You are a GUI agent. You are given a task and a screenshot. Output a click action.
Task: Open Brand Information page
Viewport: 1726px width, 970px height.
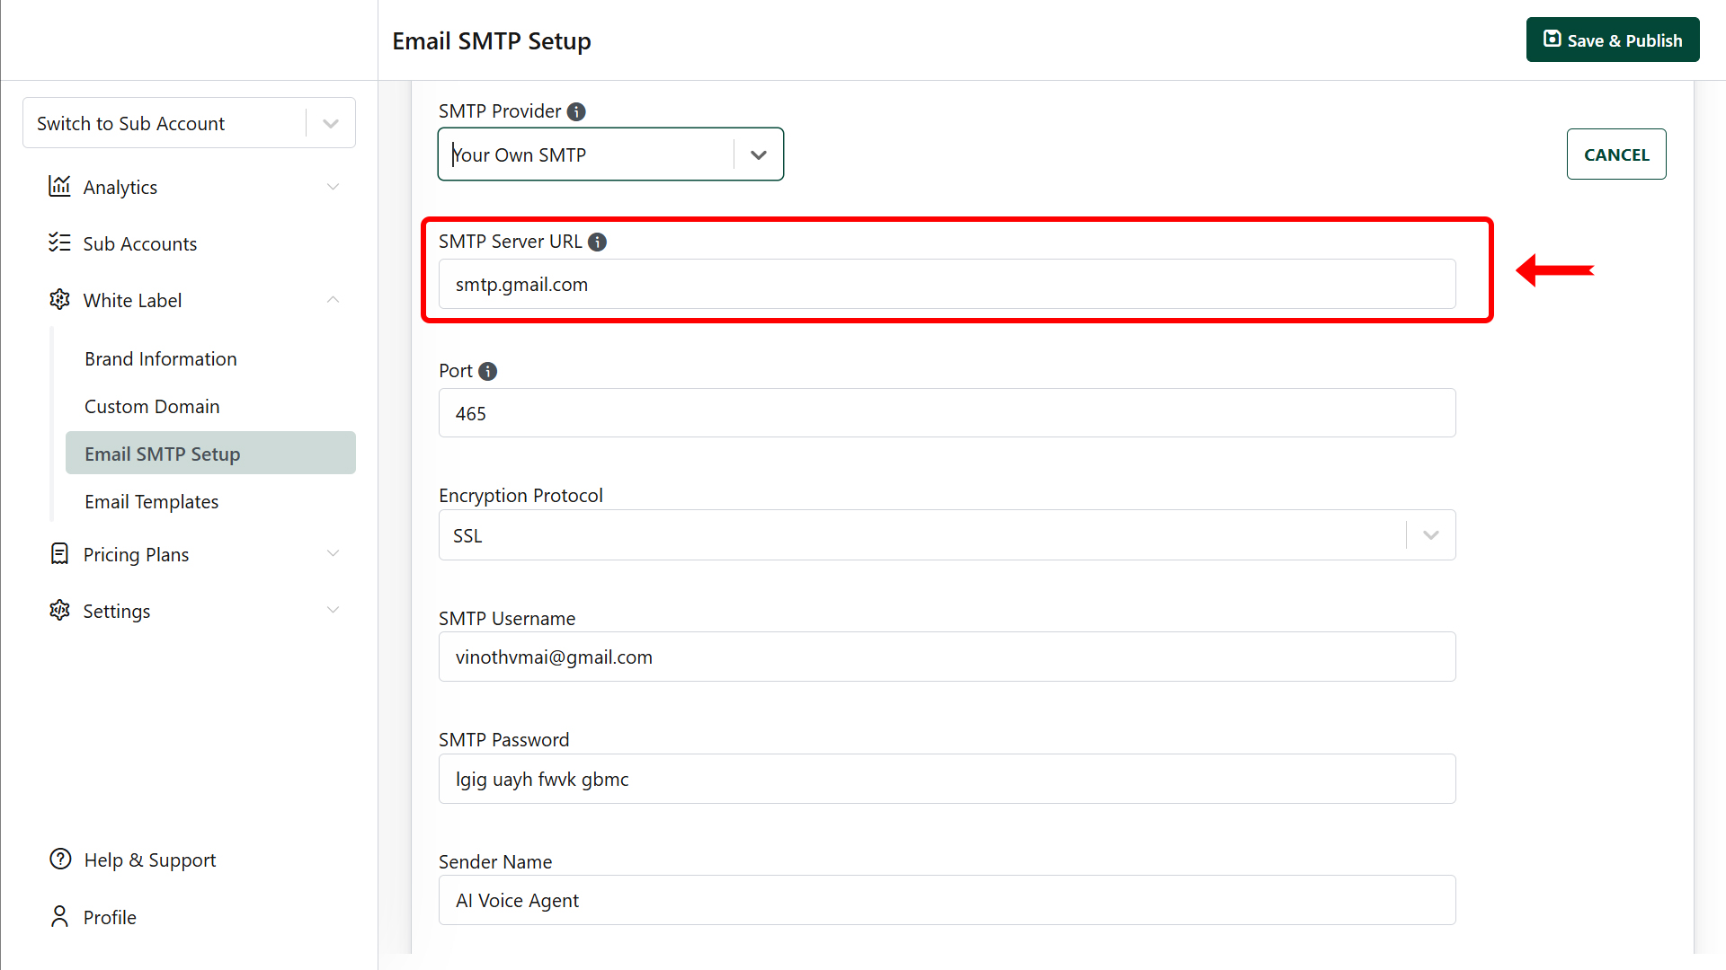(161, 358)
